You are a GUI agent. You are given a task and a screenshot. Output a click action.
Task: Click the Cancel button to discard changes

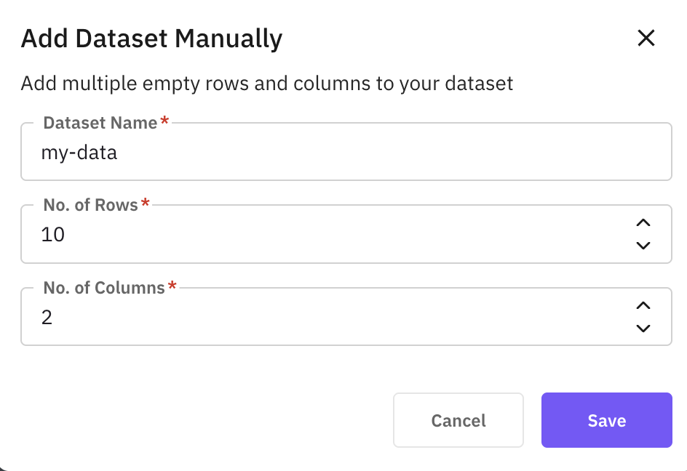458,420
